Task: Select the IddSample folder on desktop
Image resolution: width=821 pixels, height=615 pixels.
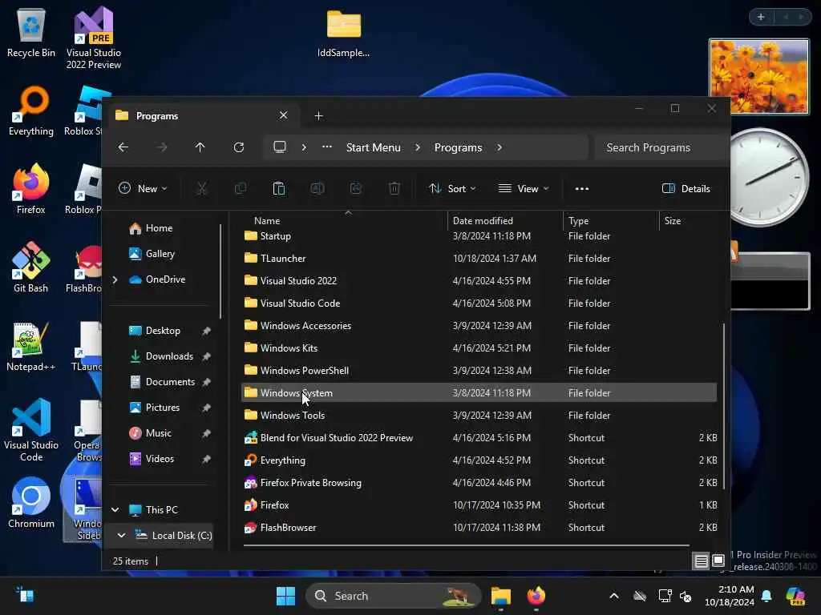Action: tap(343, 34)
